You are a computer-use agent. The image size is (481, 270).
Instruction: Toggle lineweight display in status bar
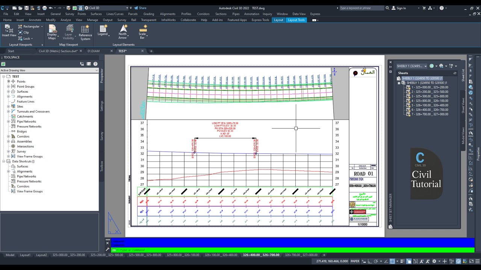[402, 261]
